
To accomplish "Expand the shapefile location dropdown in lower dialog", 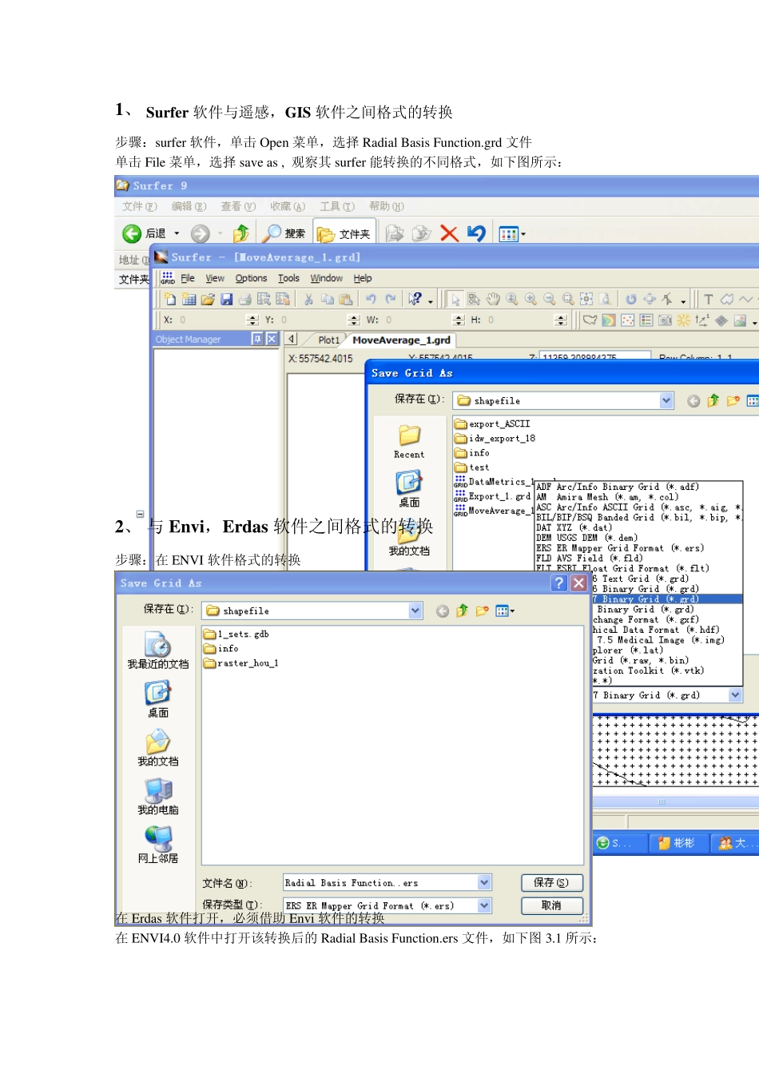I will [415, 611].
